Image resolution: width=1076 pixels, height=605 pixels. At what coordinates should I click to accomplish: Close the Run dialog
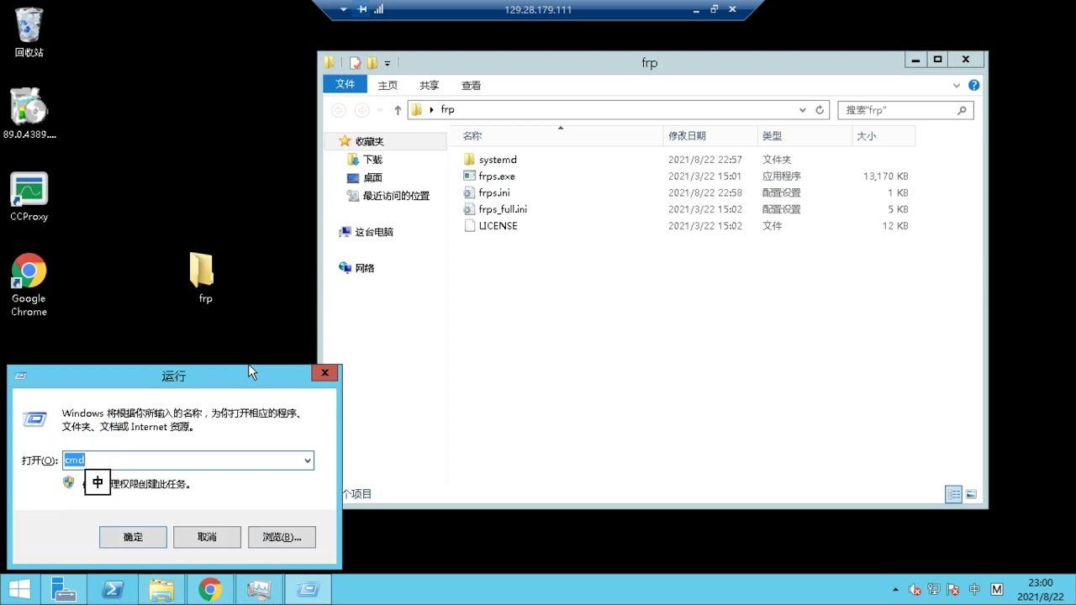pos(324,373)
